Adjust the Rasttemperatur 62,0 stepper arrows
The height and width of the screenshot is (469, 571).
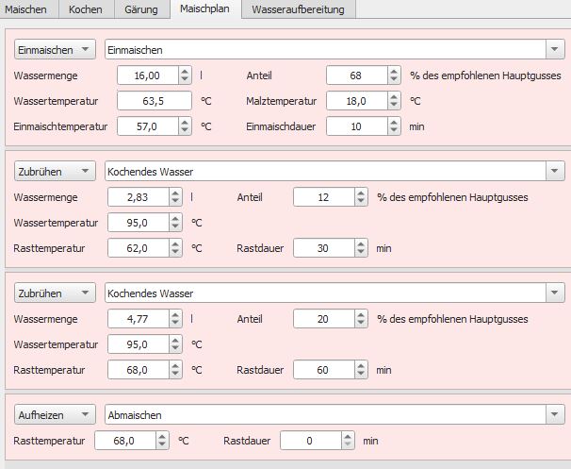[175, 248]
